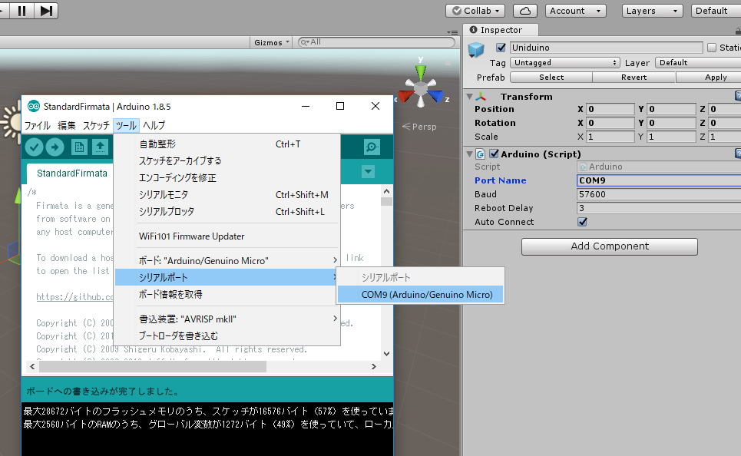Collapse the Arduino (Script) component foldout
741x456 pixels.
pyautogui.click(x=469, y=154)
